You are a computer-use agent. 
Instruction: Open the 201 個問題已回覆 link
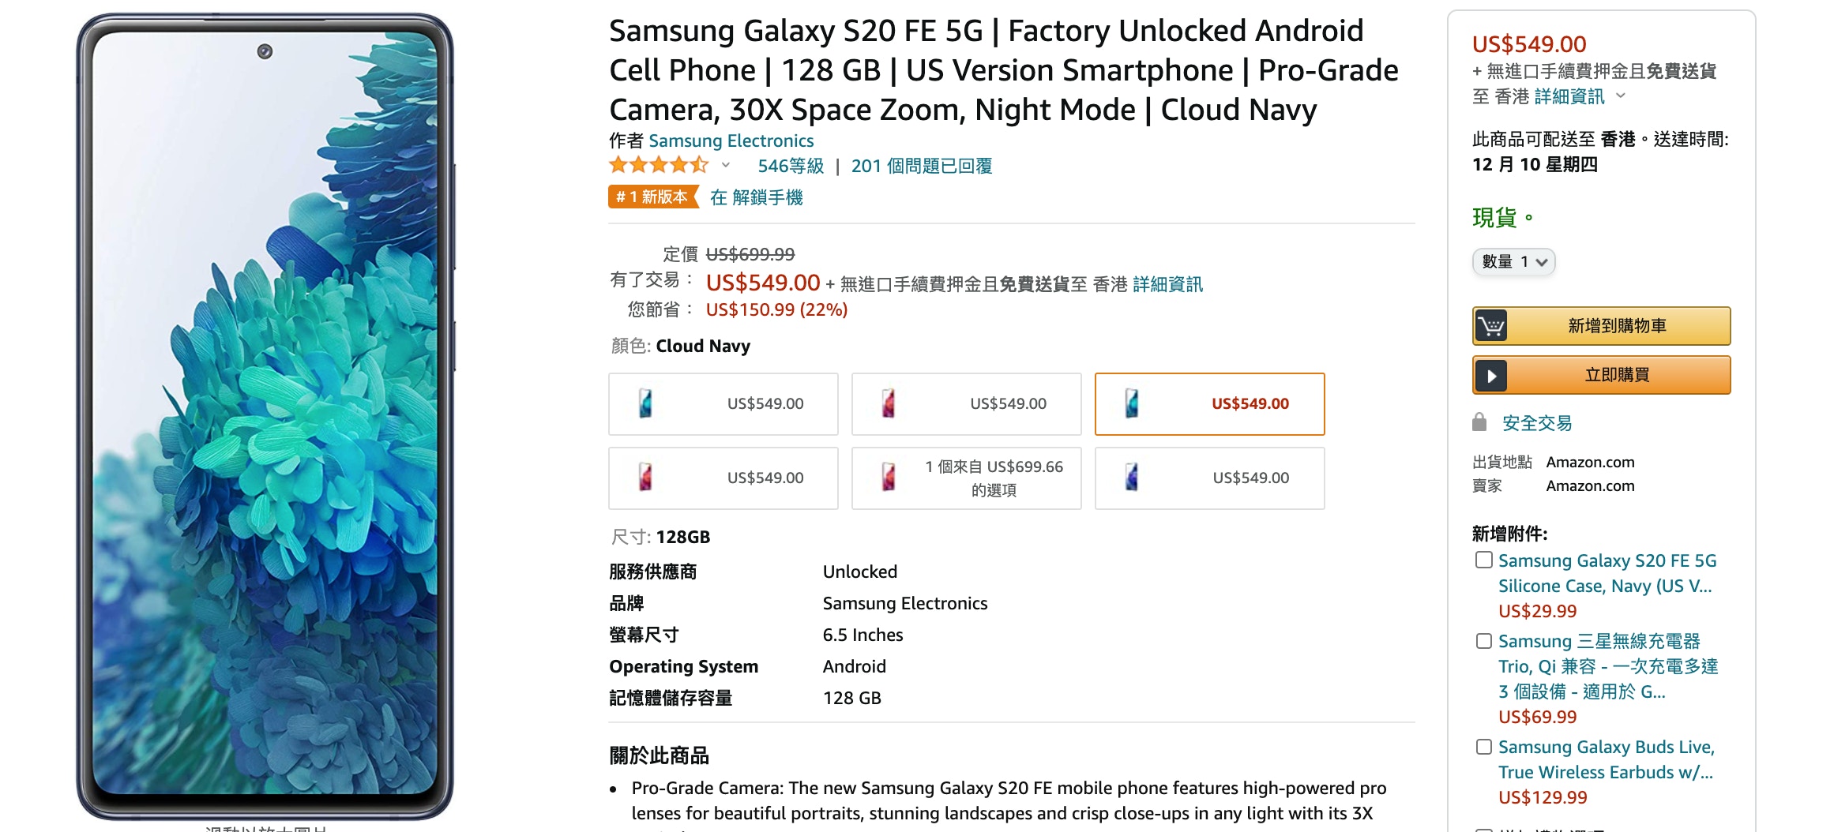click(x=921, y=167)
